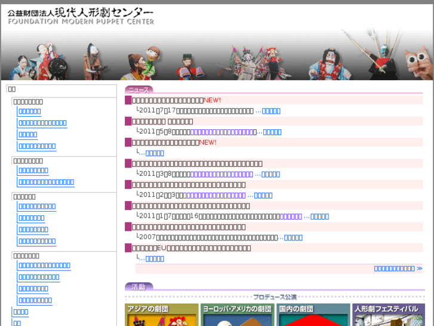This screenshot has width=434, height=326.
Task: Click purple link in the 2011 2/3 row
Action: [x=214, y=196]
